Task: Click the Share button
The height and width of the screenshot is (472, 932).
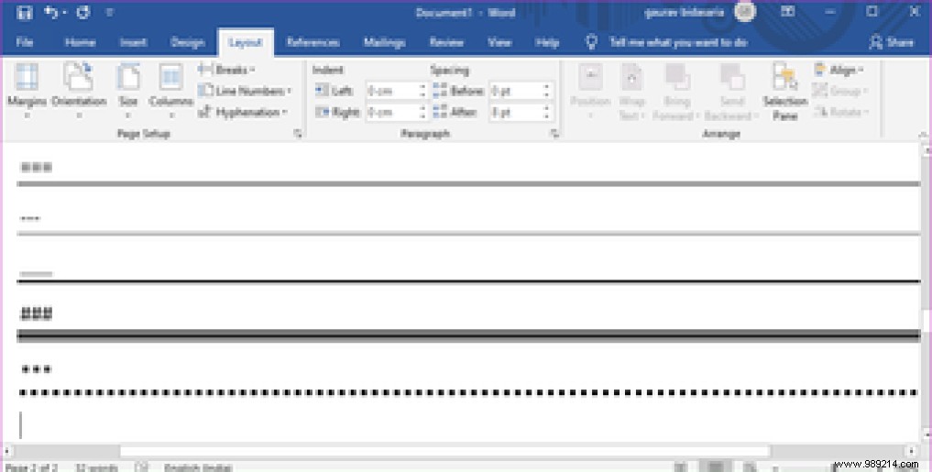Action: (891, 42)
